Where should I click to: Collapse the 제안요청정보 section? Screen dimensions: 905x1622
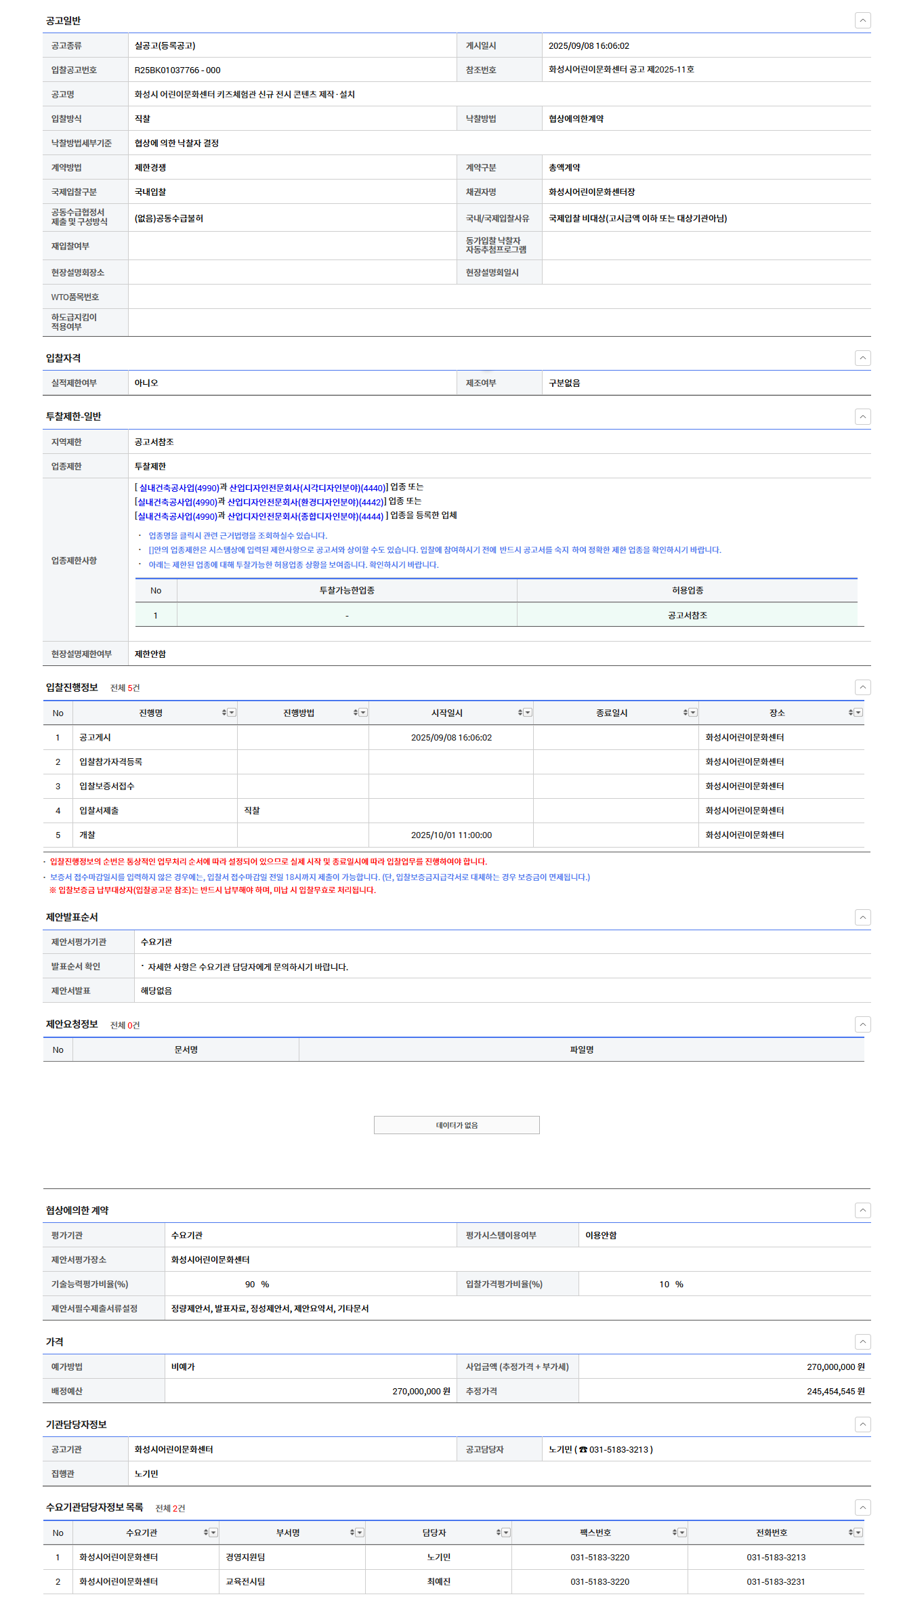862,1024
